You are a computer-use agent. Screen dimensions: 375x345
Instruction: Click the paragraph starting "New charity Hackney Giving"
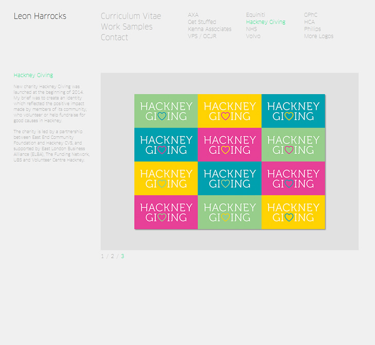pyautogui.click(x=50, y=104)
